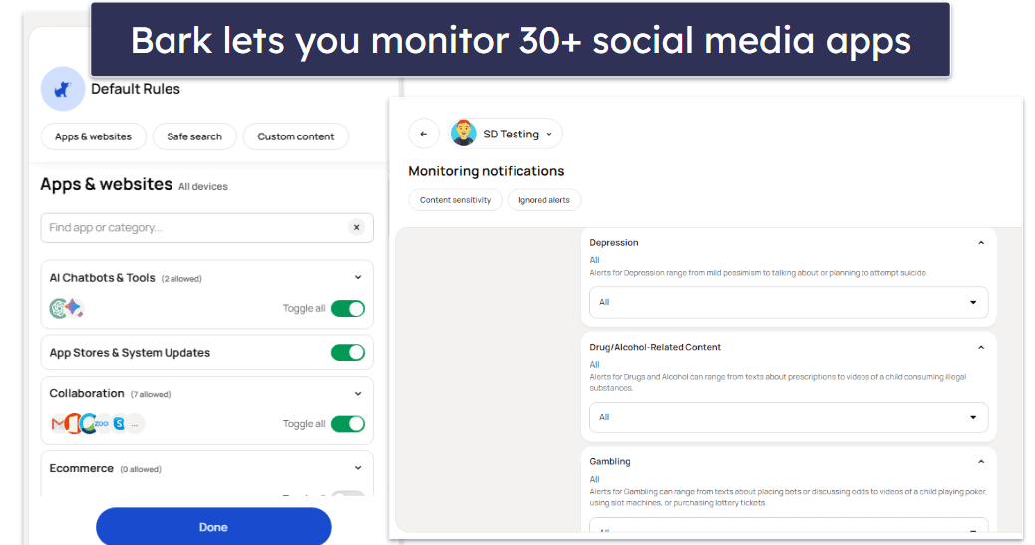The image size is (1035, 545).
Task: Open the Drug/Alcohol-Related Content dropdown
Action: (x=788, y=417)
